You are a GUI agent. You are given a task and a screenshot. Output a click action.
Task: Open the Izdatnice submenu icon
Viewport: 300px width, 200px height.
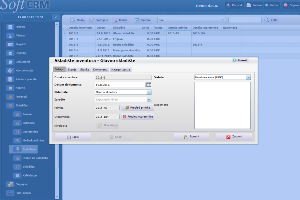pos(17,123)
